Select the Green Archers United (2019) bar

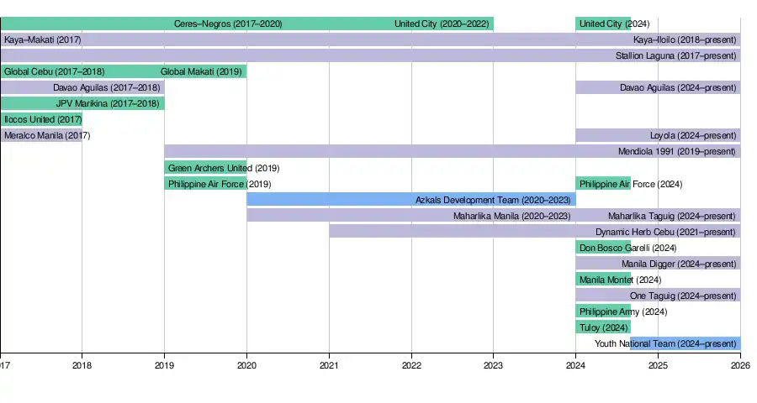click(205, 168)
